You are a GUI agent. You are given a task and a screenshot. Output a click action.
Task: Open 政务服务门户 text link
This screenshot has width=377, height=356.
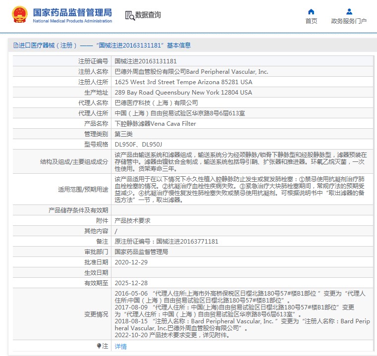[349, 21]
